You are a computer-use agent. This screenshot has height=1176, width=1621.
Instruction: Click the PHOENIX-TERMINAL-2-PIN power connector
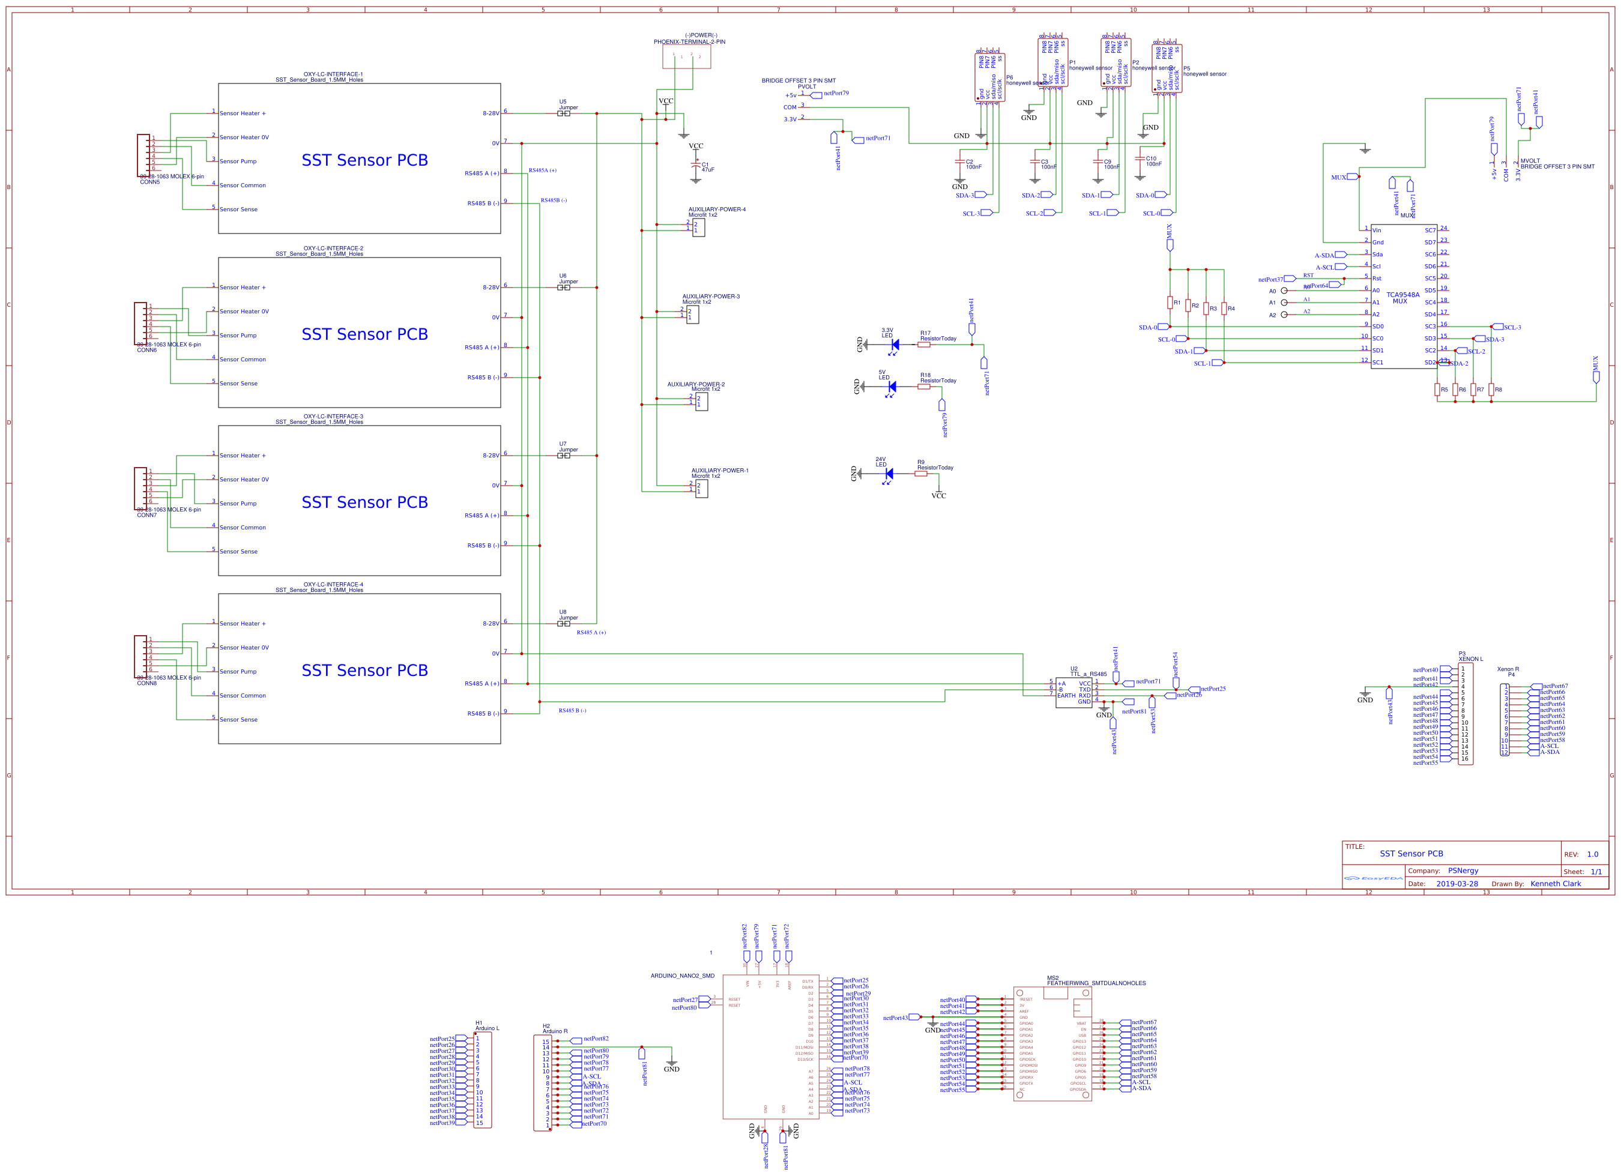click(686, 56)
